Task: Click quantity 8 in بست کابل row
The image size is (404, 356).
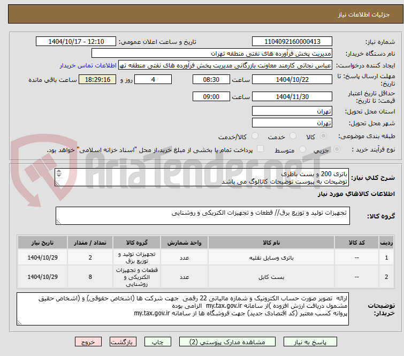Action: [x=90, y=277]
